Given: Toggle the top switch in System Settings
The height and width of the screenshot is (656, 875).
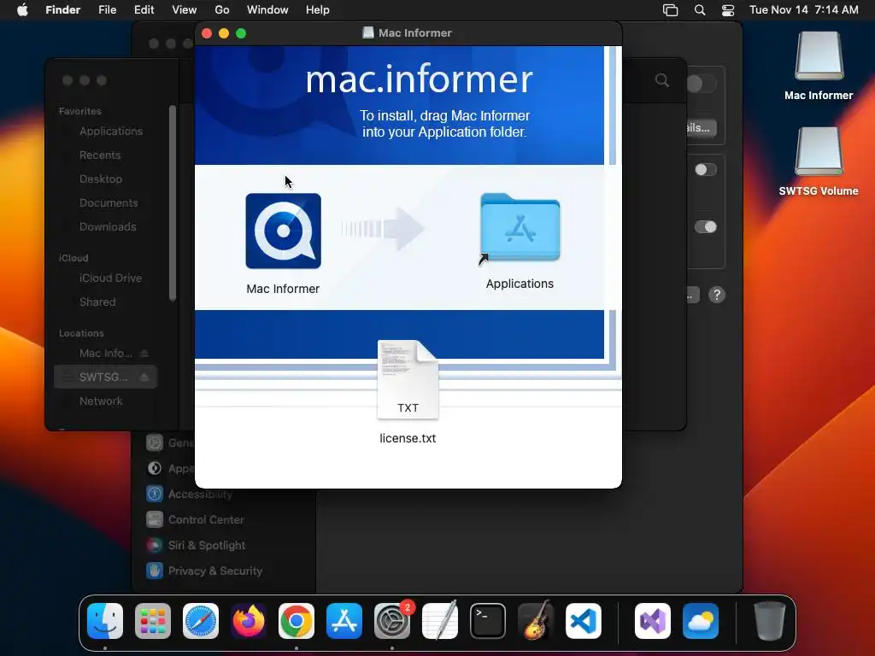Looking at the screenshot, I should [702, 85].
